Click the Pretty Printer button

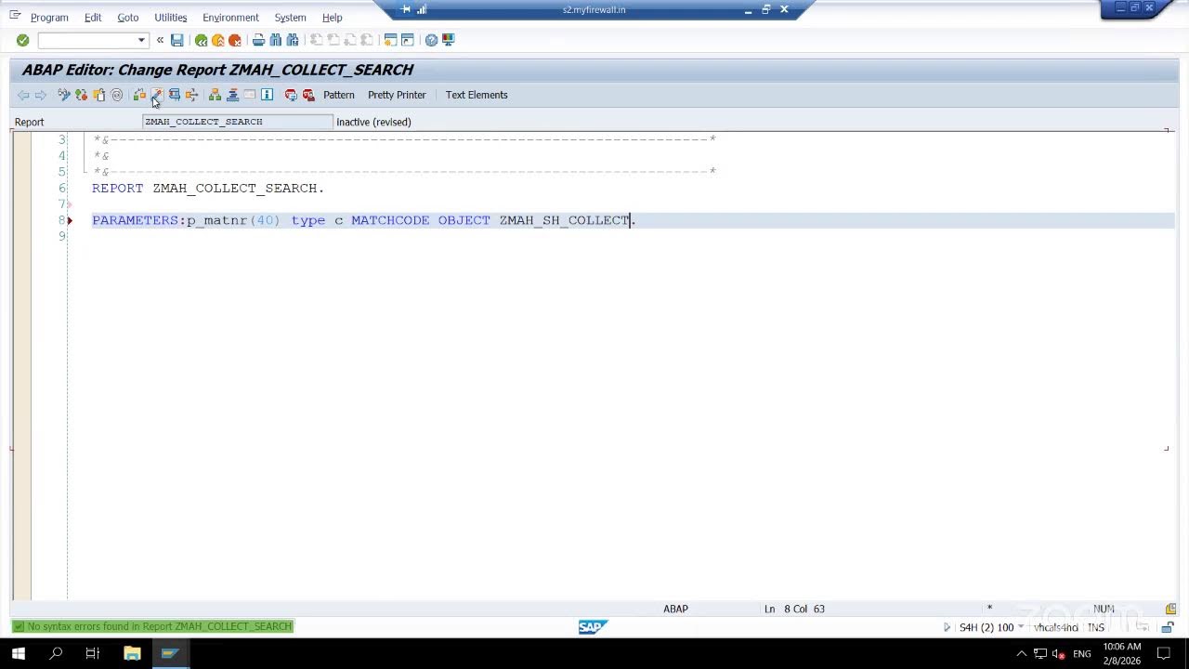[397, 95]
